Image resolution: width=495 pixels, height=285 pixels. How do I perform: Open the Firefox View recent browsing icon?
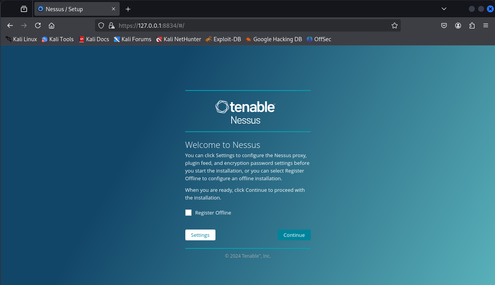click(24, 9)
